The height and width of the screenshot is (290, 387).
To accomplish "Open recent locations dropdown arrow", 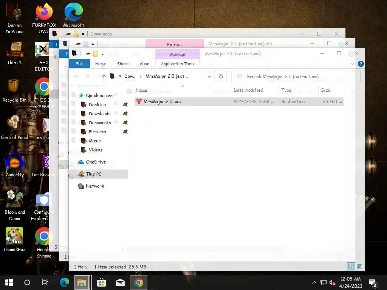I will 96,76.
